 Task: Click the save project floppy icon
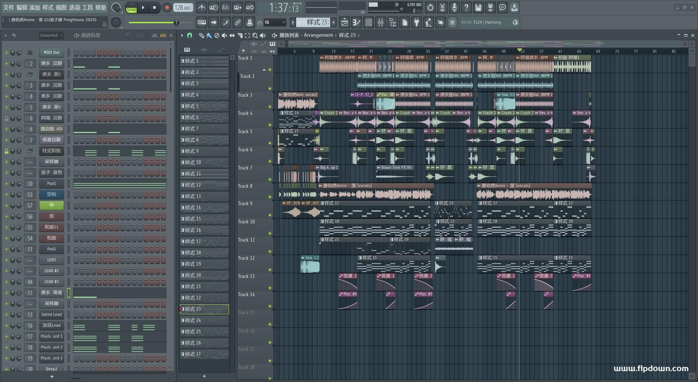coord(478,7)
